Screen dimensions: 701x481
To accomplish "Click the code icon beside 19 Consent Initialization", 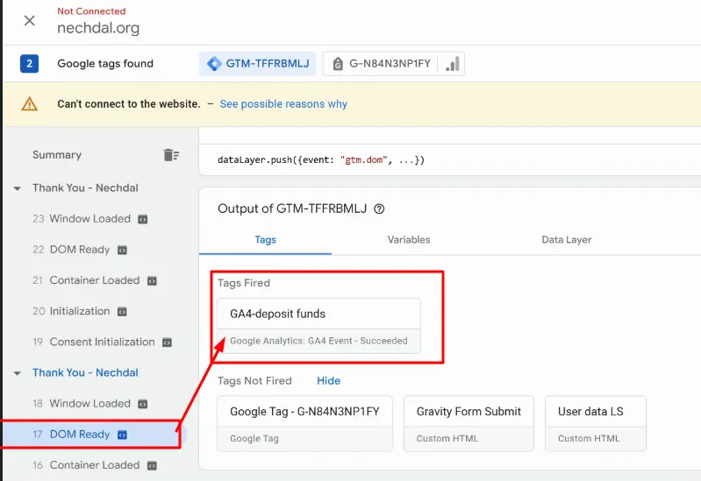I will click(x=167, y=343).
